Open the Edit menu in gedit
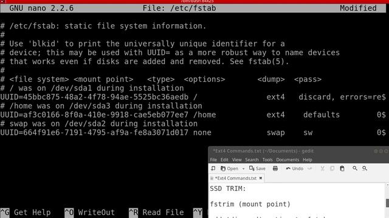 point(224,160)
